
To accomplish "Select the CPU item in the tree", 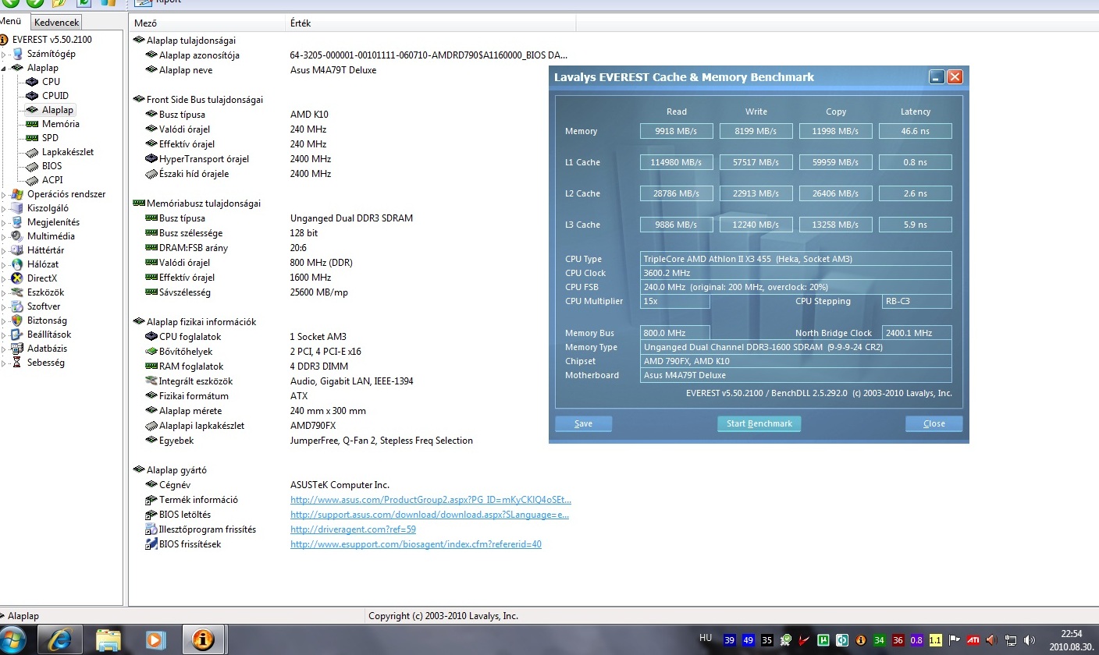I will point(51,82).
